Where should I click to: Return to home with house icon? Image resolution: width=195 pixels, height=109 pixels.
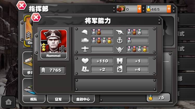[9, 102]
